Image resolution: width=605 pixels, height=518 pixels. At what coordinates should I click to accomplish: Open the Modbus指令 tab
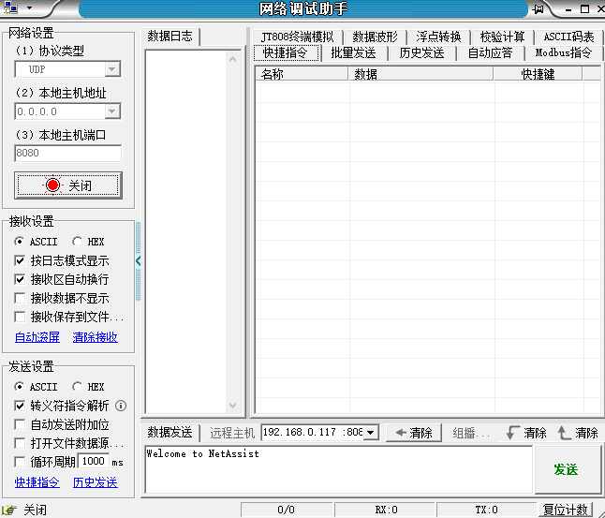coord(563,53)
